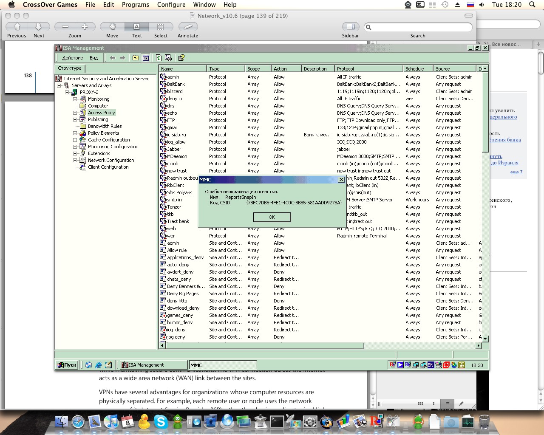Screen dimensions: 544x435
Task: Select the Структура tab
Action: pos(70,68)
